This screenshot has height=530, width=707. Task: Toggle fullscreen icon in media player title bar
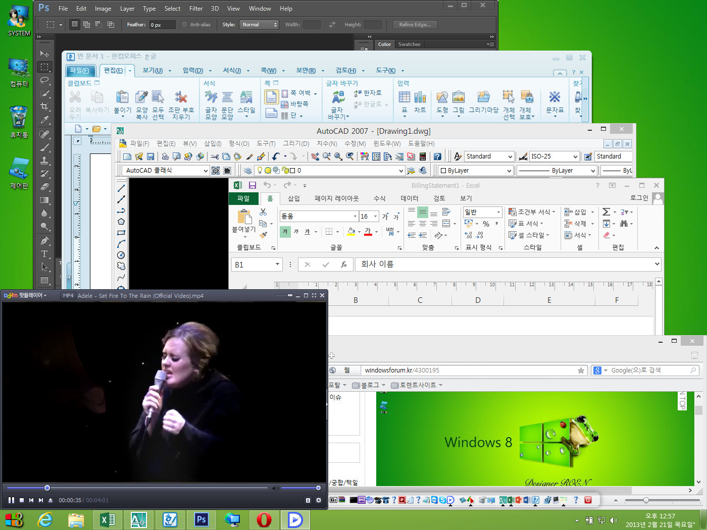[x=314, y=295]
